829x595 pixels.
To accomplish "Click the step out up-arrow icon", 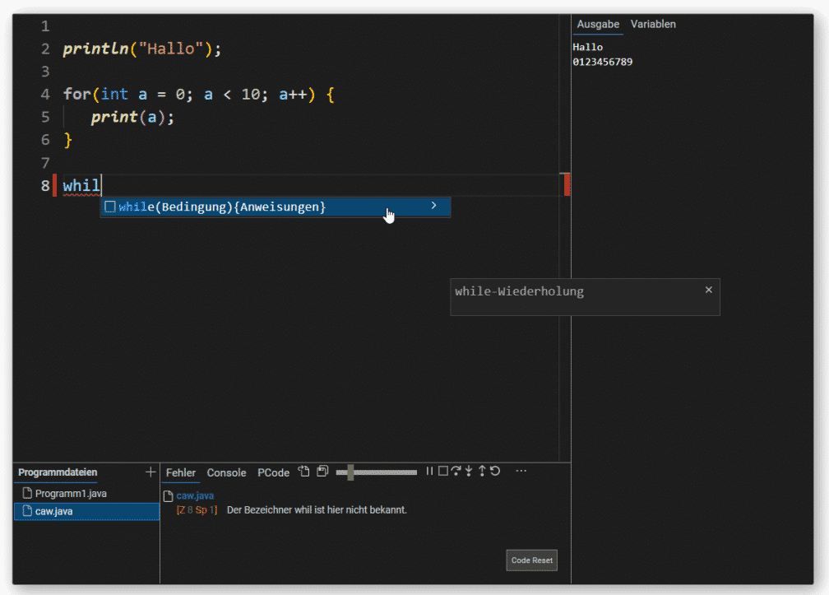I will tap(481, 472).
